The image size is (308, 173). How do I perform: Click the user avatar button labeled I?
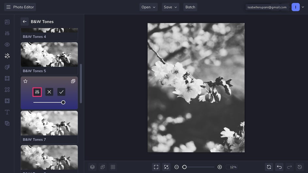click(x=295, y=7)
